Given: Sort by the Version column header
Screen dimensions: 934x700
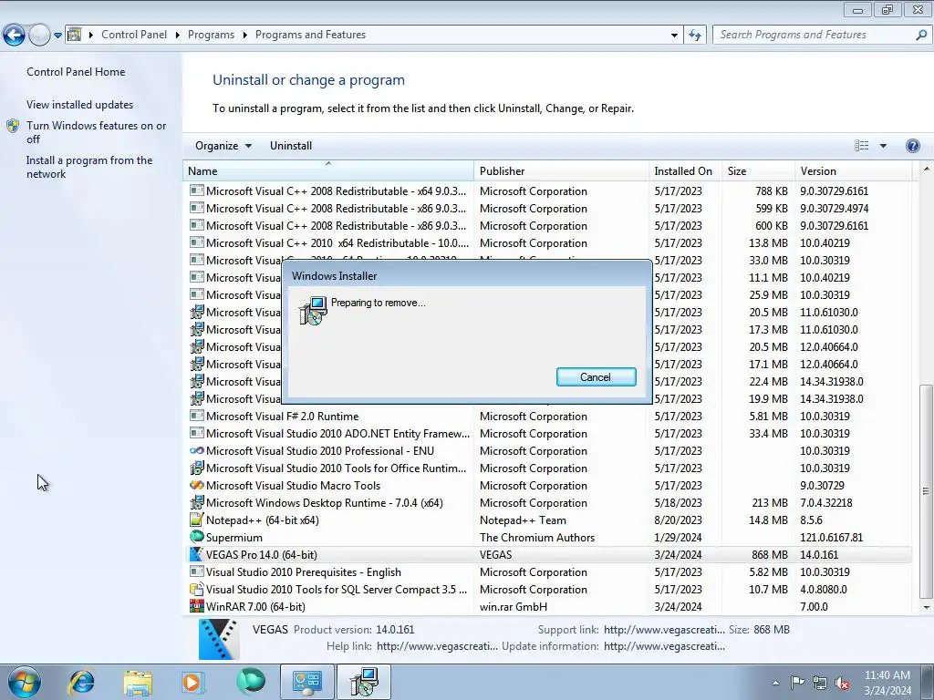Looking at the screenshot, I should point(853,170).
